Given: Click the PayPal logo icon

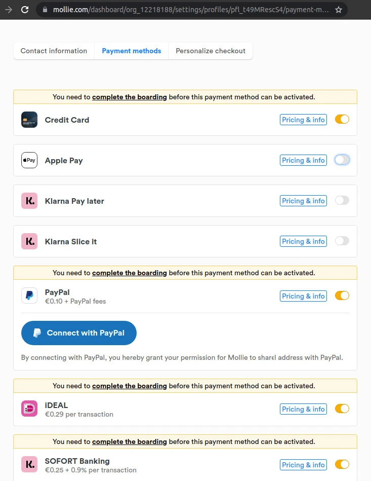Looking at the screenshot, I should pos(29,295).
